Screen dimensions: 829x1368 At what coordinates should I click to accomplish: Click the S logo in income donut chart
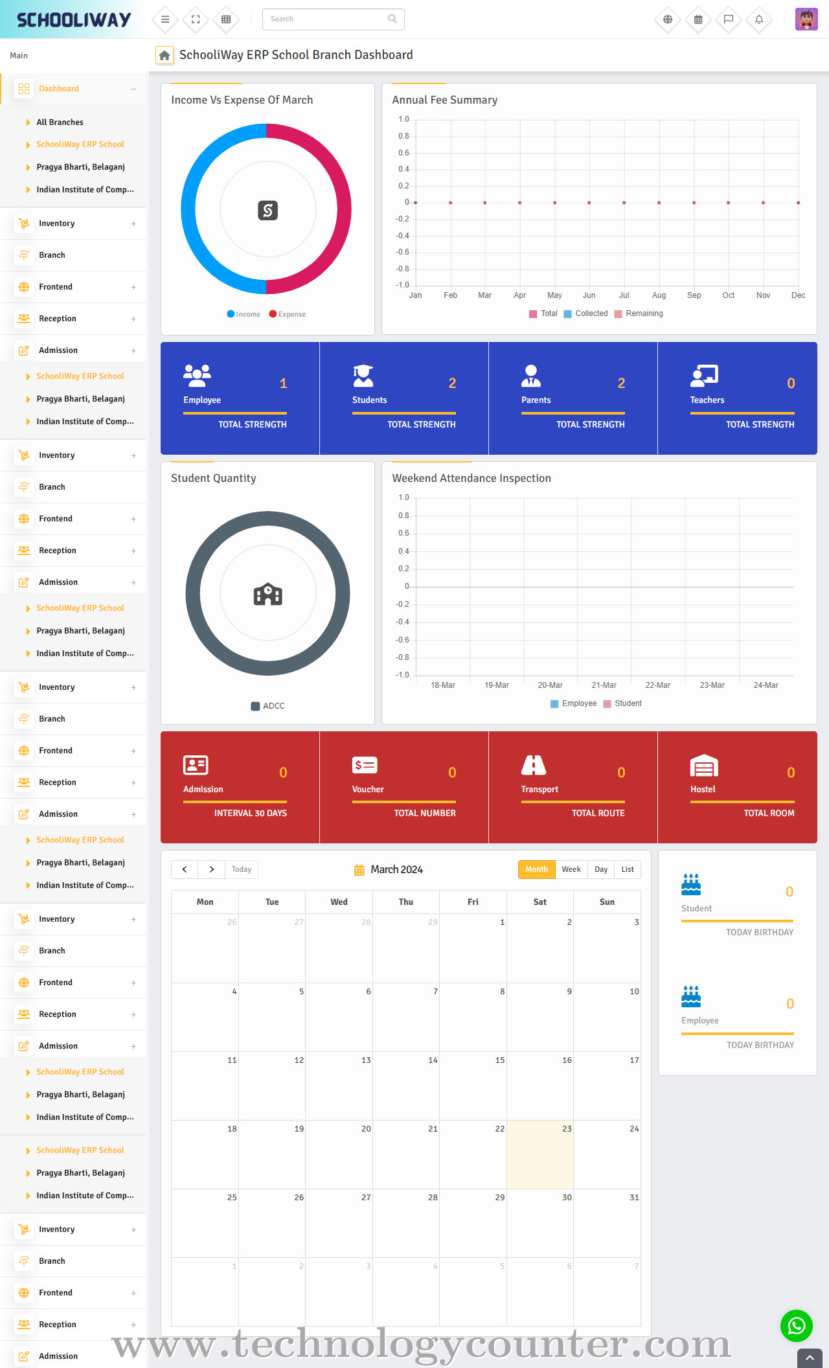[x=267, y=210]
